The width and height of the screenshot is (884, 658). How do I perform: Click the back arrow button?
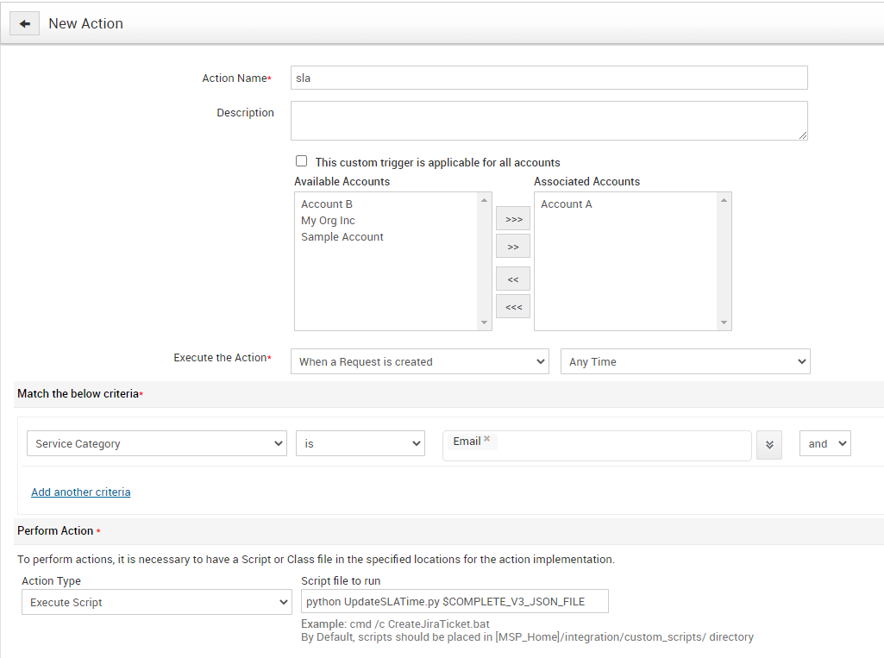click(24, 24)
